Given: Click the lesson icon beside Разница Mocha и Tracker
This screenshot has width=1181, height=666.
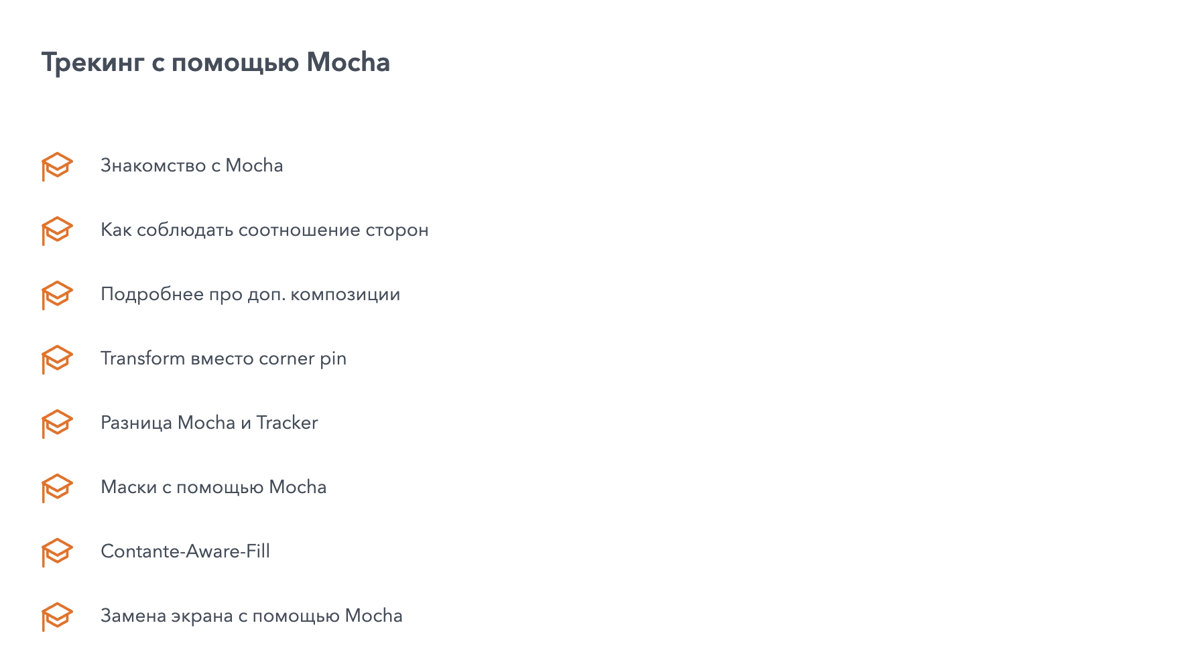Looking at the screenshot, I should (57, 423).
